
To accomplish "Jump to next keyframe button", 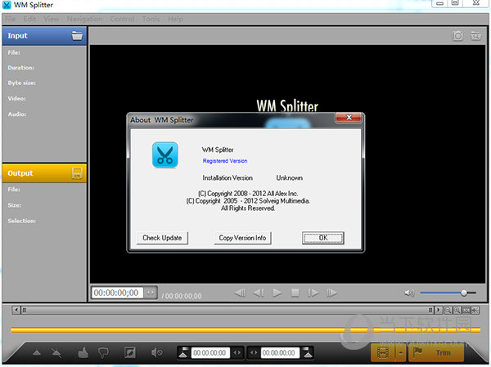I will (331, 293).
